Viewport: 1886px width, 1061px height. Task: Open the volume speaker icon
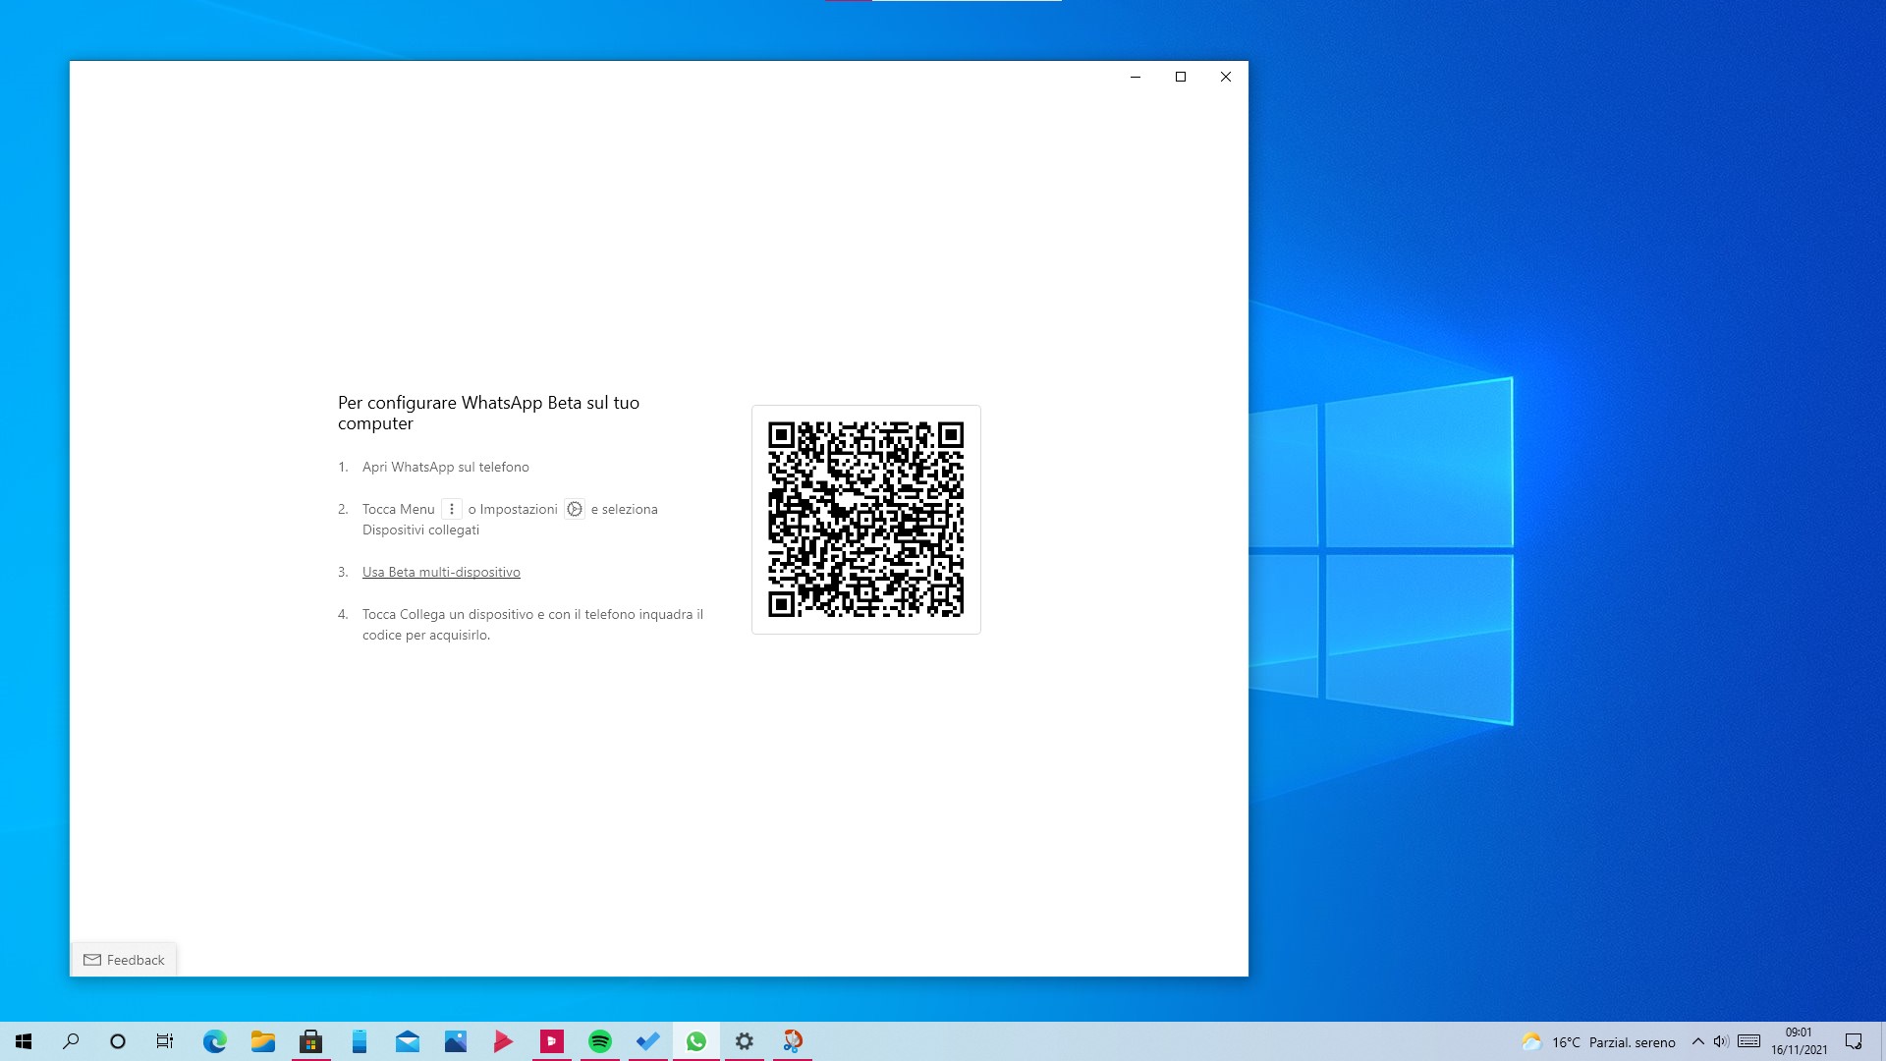(x=1721, y=1041)
